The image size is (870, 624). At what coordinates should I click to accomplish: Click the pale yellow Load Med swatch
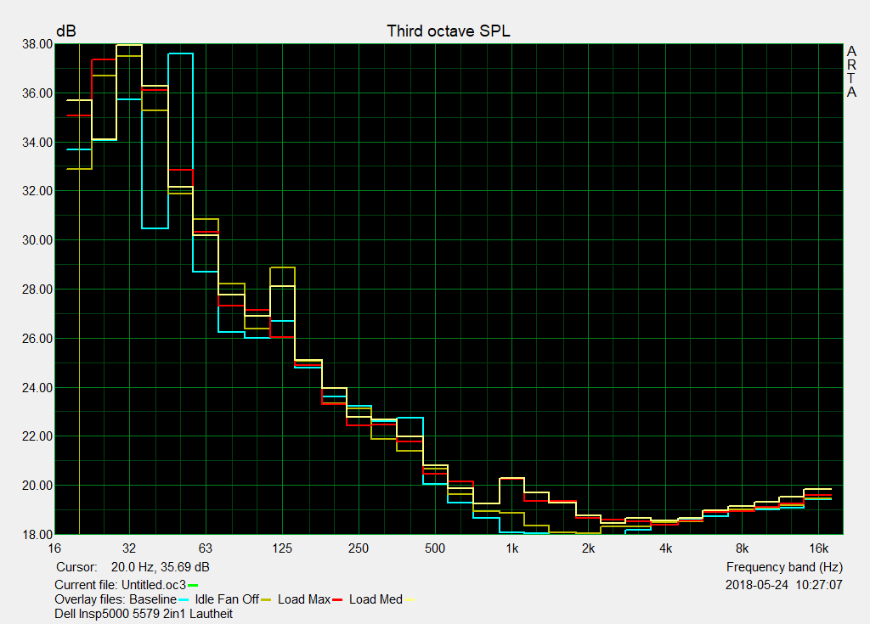tap(410, 600)
